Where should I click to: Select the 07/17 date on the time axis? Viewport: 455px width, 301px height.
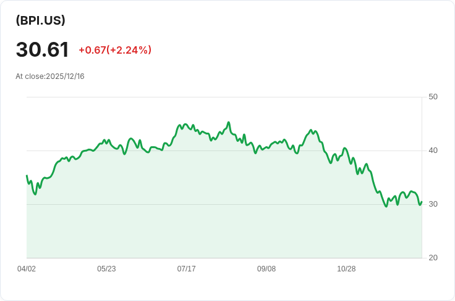point(186,269)
